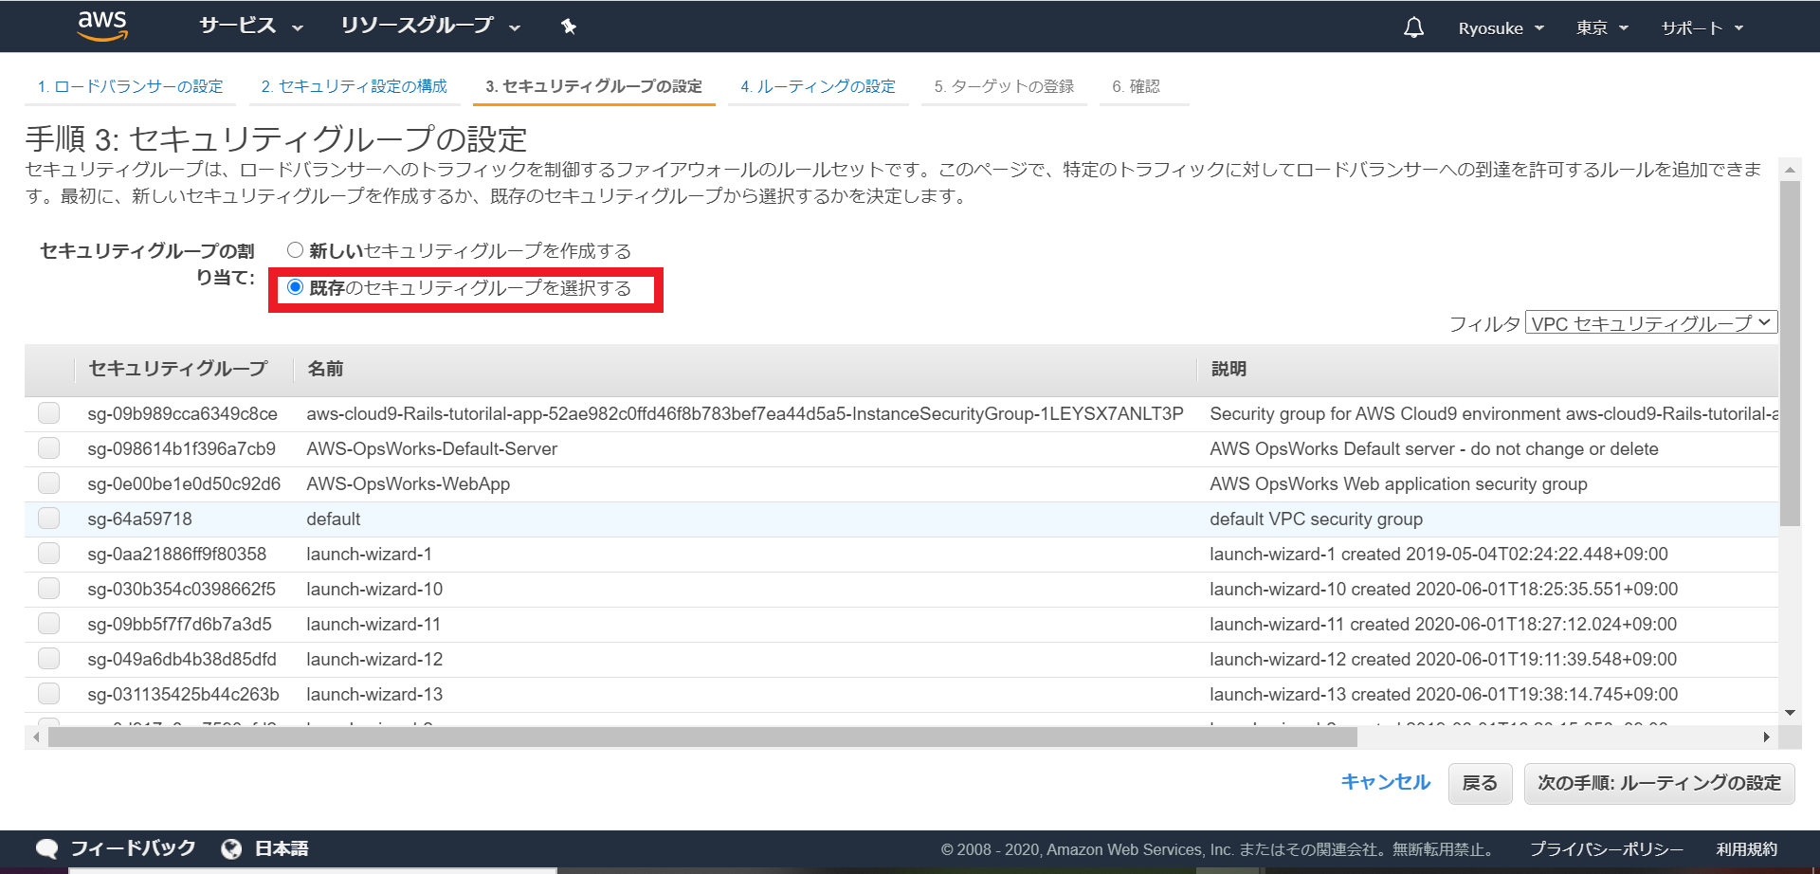Expand the リソースグループ menu
The width and height of the screenshot is (1820, 874).
[431, 27]
